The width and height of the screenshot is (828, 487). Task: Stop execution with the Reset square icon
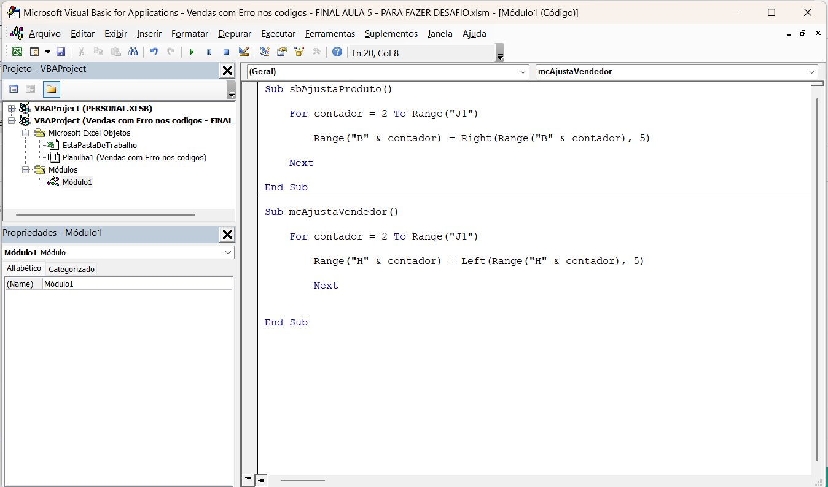point(226,52)
